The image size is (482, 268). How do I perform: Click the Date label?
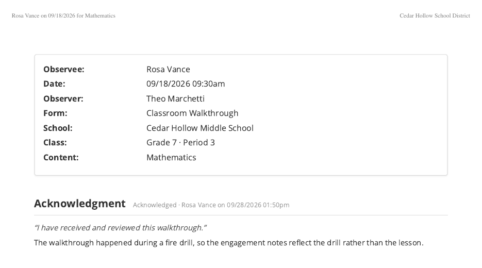click(x=54, y=83)
